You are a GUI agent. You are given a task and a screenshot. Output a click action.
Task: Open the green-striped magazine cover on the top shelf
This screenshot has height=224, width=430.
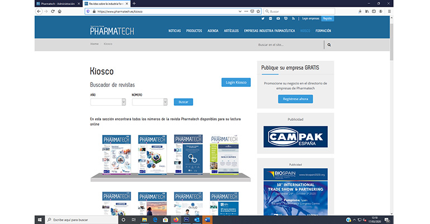[224, 155]
